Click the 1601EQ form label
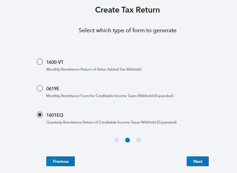This screenshot has height=173, width=237. pos(55,115)
